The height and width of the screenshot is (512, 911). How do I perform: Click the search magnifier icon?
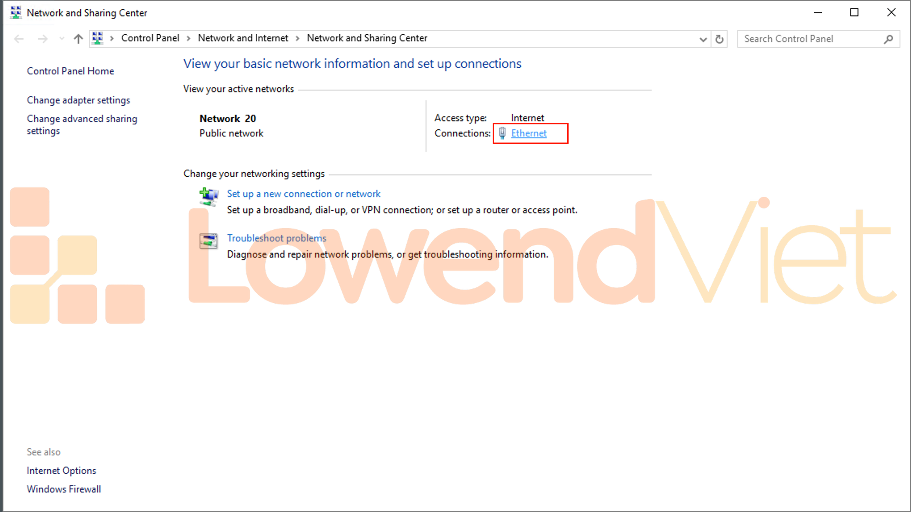[888, 39]
